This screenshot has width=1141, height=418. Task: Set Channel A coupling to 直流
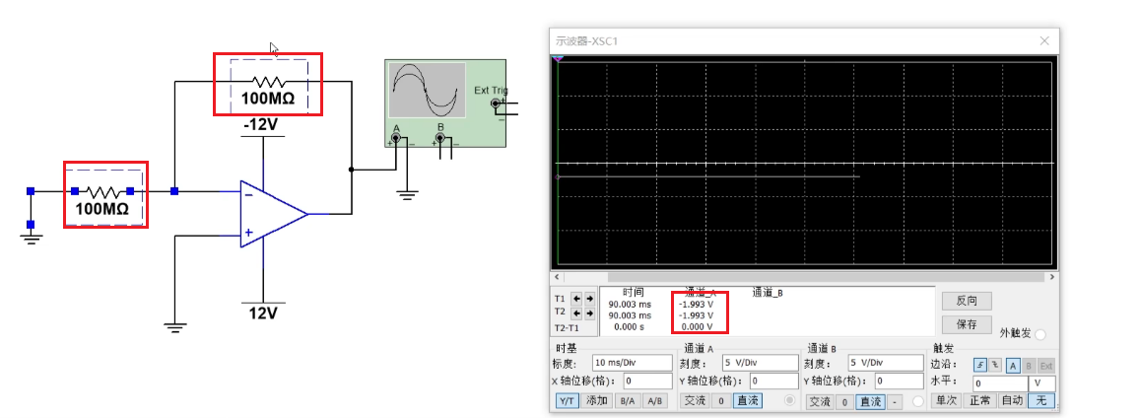point(747,400)
